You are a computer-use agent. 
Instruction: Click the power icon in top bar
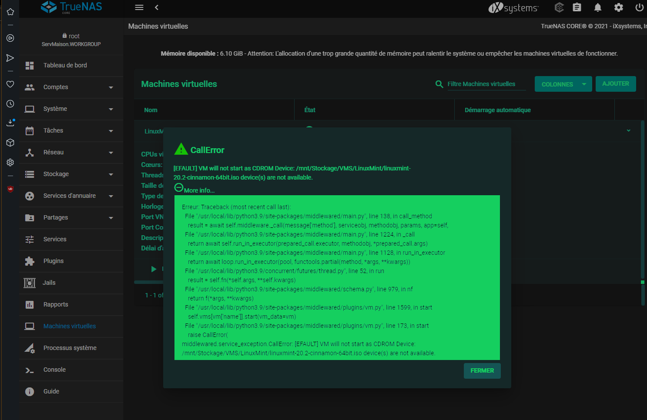pyautogui.click(x=639, y=7)
